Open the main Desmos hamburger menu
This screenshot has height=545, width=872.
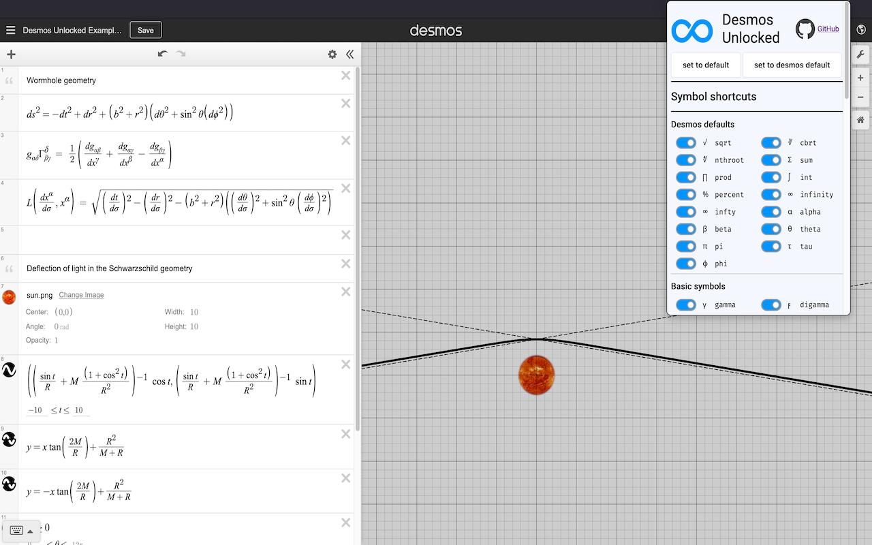10,29
